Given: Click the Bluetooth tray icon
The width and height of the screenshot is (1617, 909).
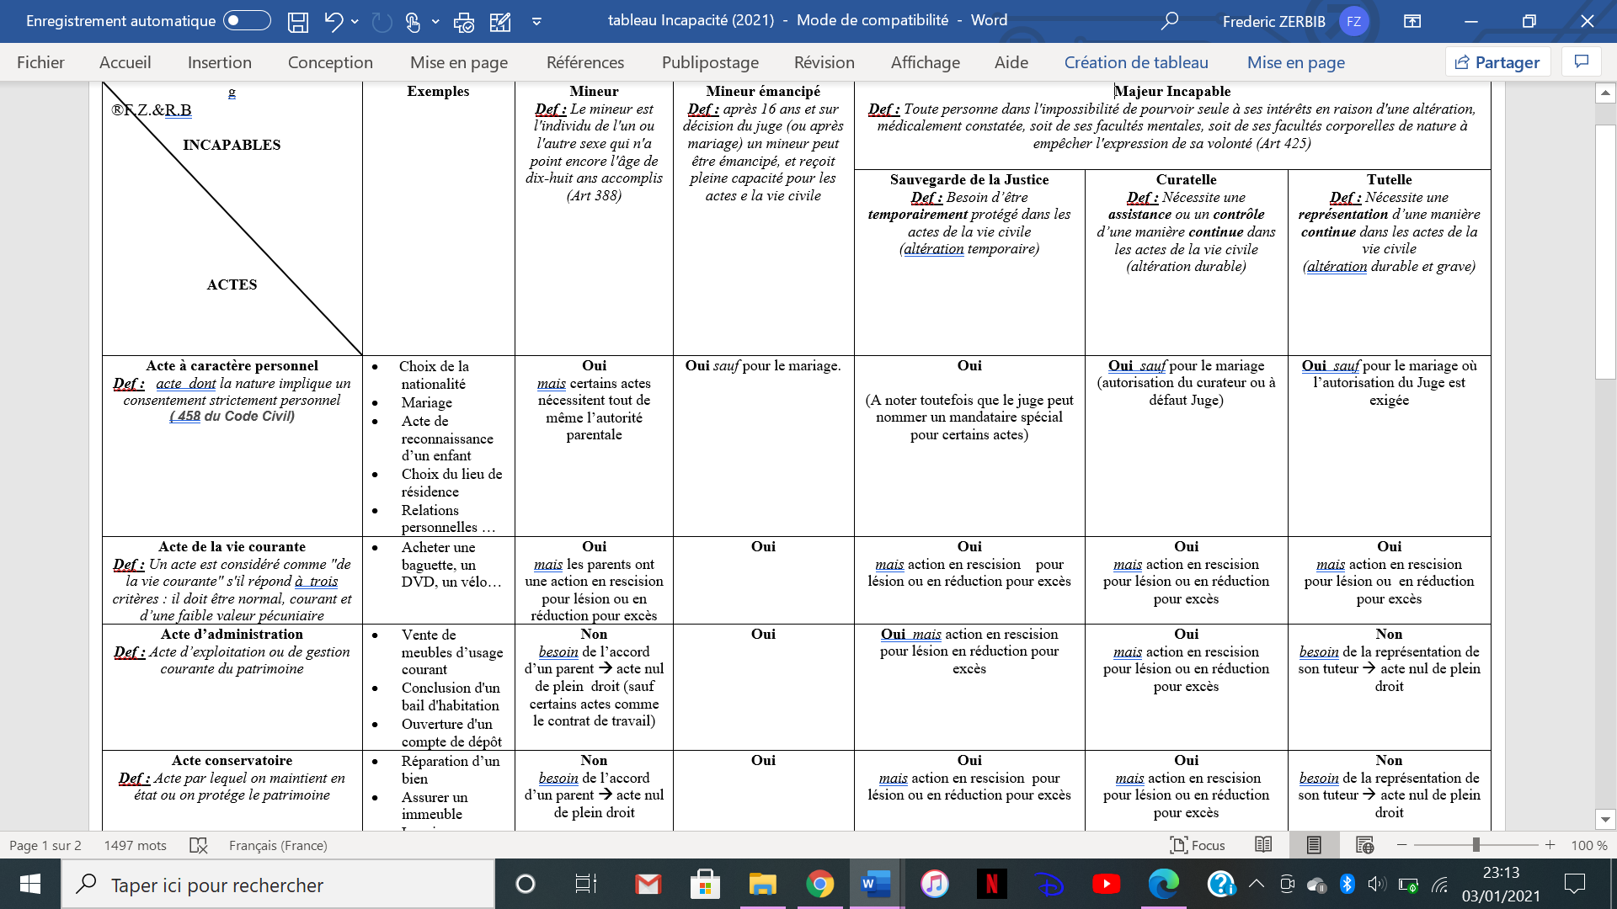Looking at the screenshot, I should click(x=1347, y=884).
